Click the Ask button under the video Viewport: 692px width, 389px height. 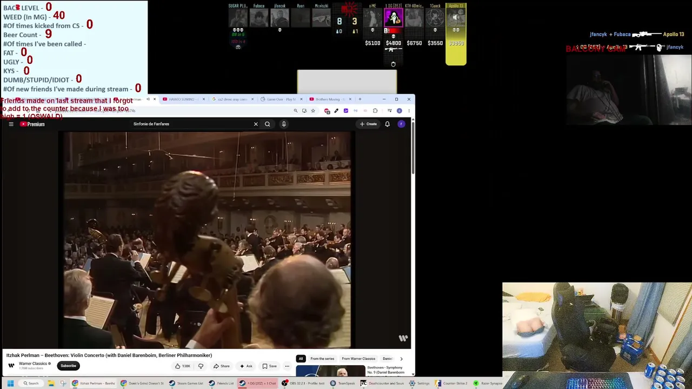(x=246, y=366)
